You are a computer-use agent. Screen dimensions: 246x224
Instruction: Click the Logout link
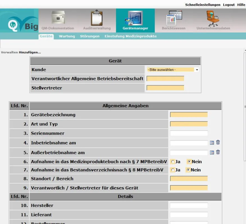[229, 5]
